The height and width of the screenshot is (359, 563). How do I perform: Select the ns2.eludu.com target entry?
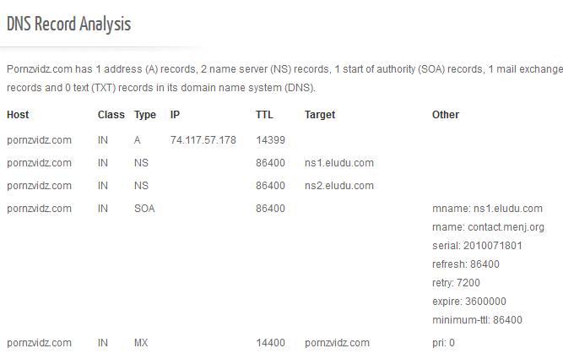pyautogui.click(x=338, y=186)
